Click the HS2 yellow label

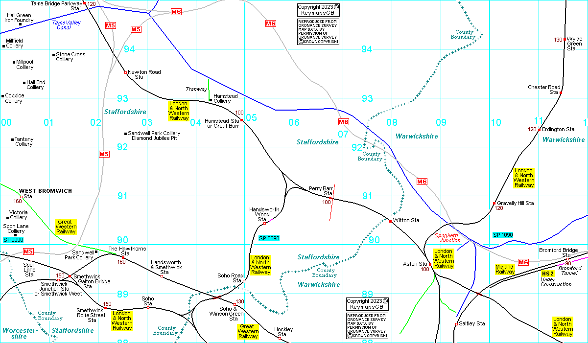coord(547,274)
